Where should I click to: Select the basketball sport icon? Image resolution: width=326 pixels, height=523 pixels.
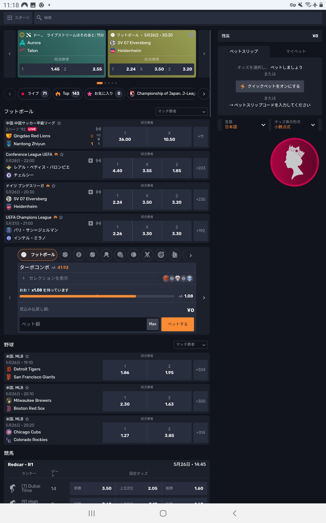79,255
